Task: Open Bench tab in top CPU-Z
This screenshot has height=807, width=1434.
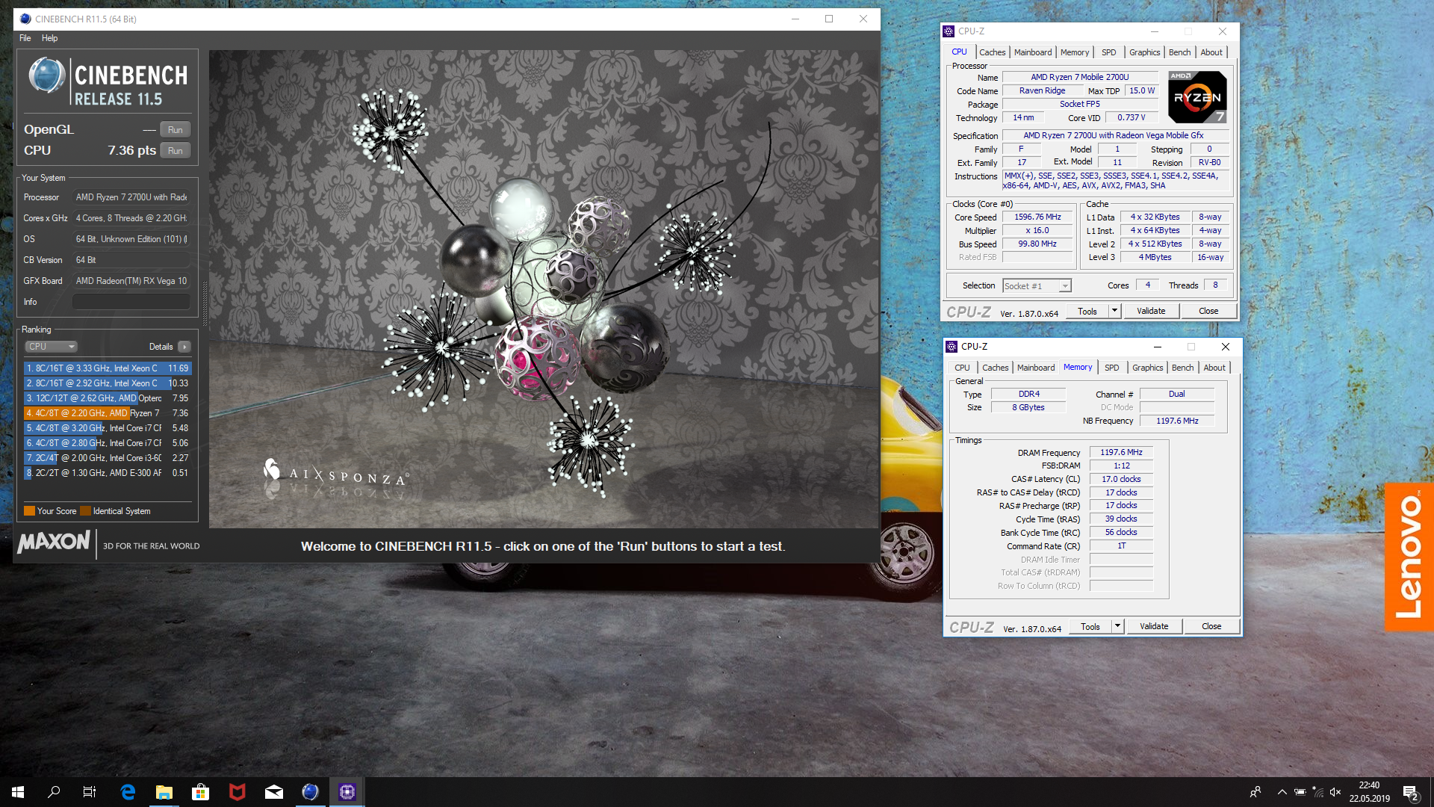Action: click(1180, 52)
